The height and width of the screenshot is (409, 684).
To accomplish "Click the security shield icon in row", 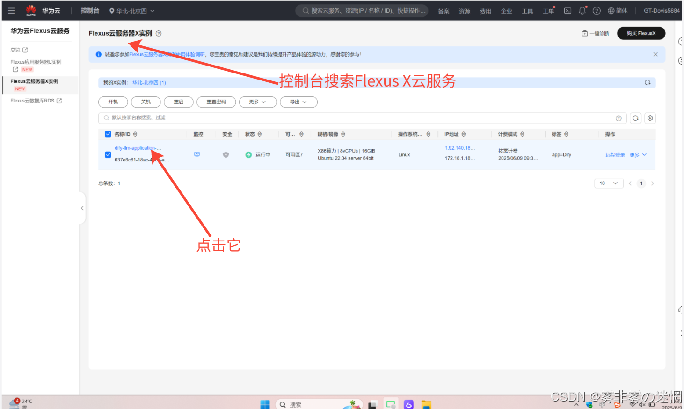I will 226,155.
